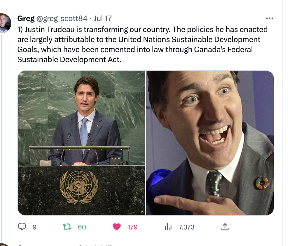288x246 pixels.
Task: Open the view analytics bar chart icon
Action: [x=168, y=227]
